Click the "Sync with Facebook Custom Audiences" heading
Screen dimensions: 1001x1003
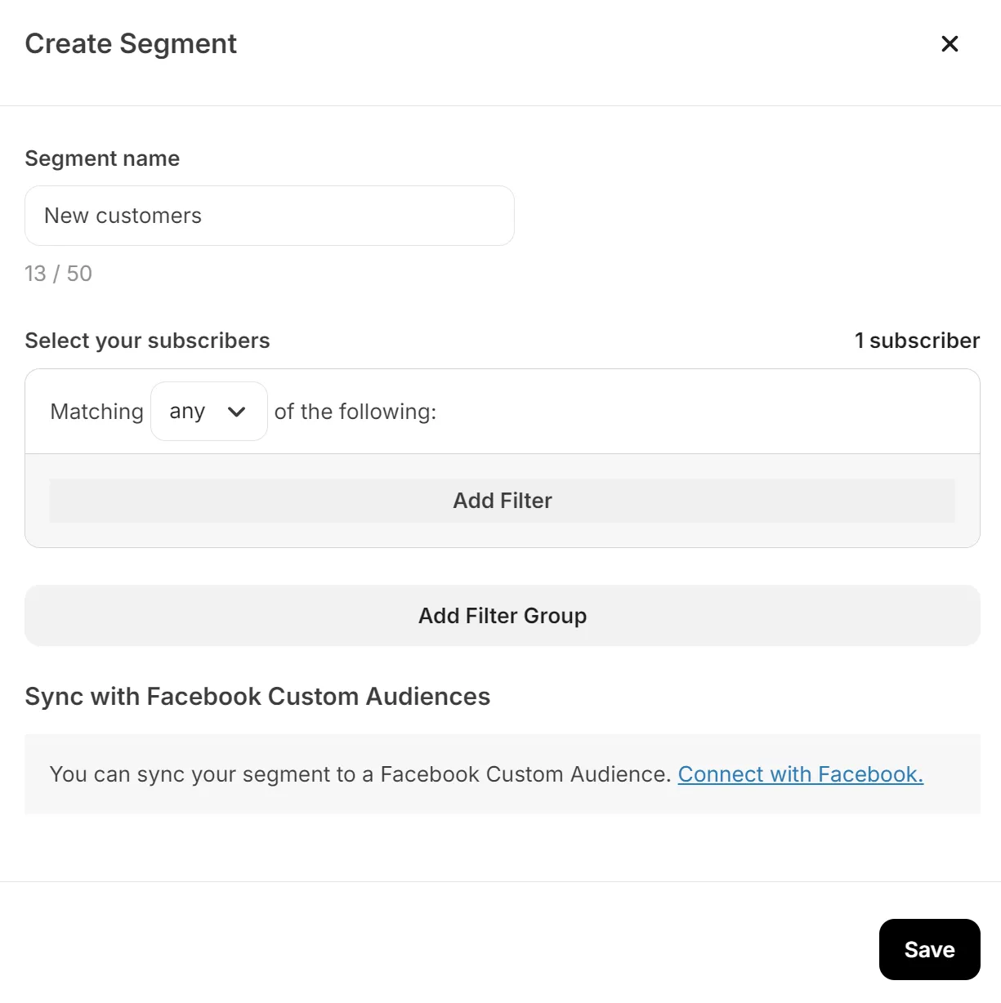257,697
